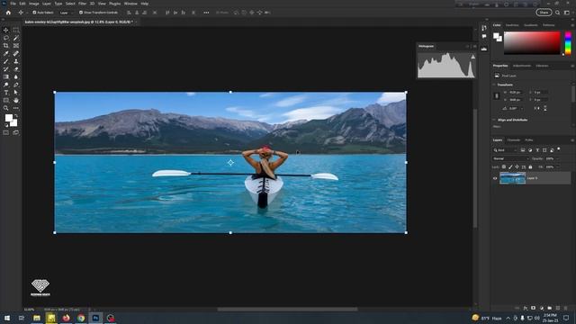Select the Rectangular Marquee tool
The height and width of the screenshot is (324, 576).
[x=16, y=30]
